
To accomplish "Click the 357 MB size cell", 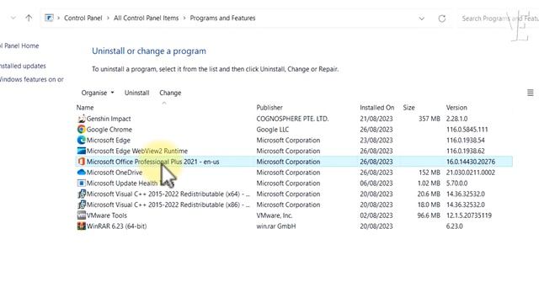I will point(430,119).
